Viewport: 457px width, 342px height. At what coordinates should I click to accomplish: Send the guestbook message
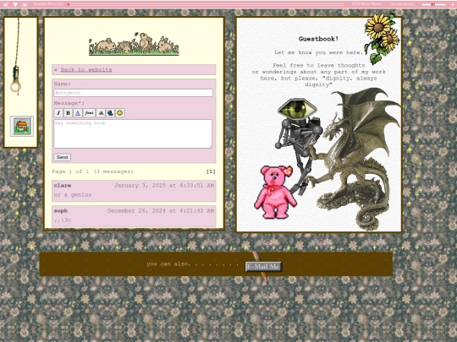click(62, 157)
